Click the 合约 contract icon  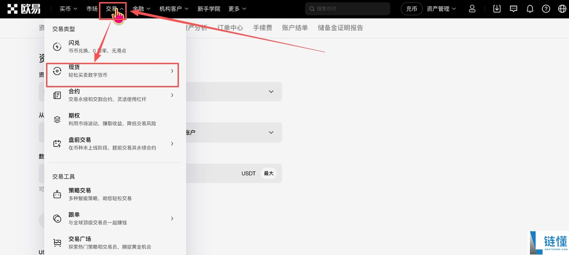tap(57, 95)
